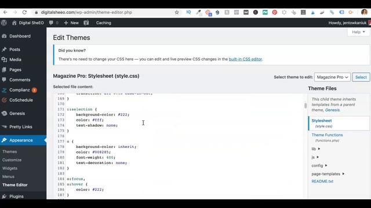
Task: Click a:hover selector on line 185
Action: click(x=75, y=184)
